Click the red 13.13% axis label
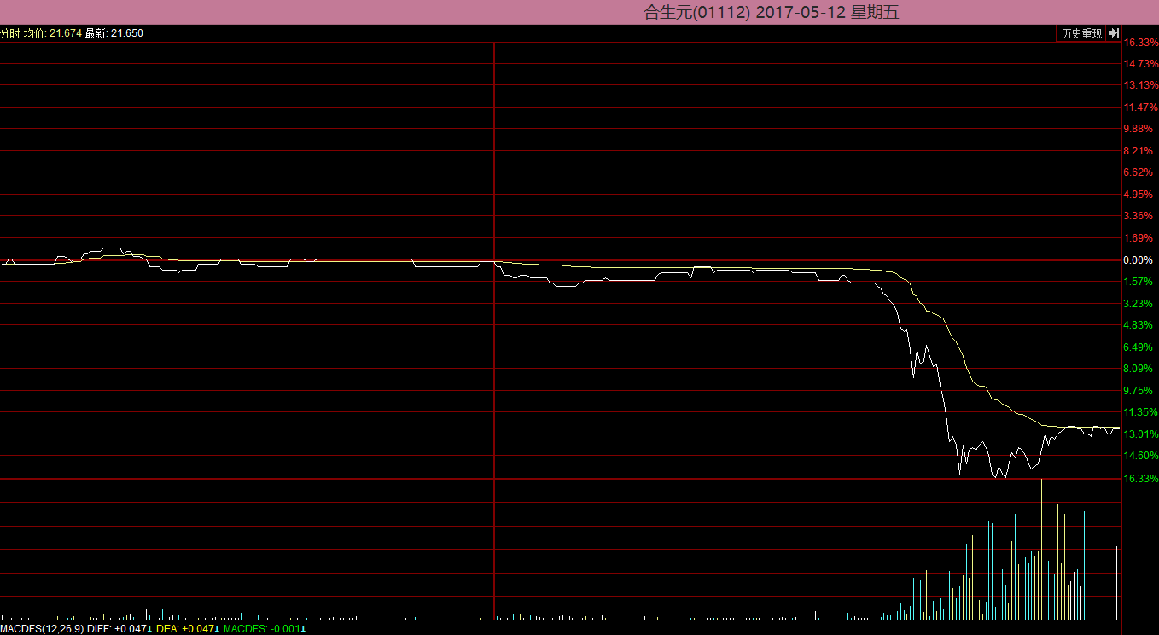This screenshot has height=635, width=1159. 1141,85
